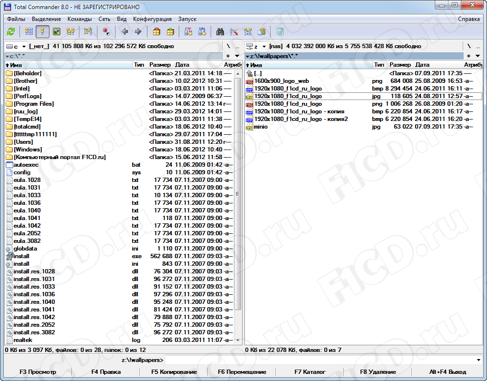Screen dimensions: 487x381
Task: Open synchronize directories tool
Action: [248, 31]
